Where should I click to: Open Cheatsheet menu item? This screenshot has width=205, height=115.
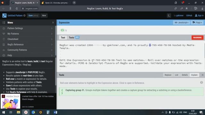click(x=28, y=39)
